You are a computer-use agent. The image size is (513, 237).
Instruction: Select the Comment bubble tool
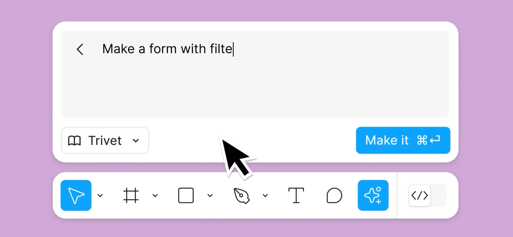pyautogui.click(x=334, y=195)
